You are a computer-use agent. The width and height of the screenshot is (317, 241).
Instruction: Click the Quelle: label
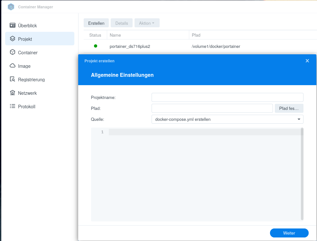98,119
